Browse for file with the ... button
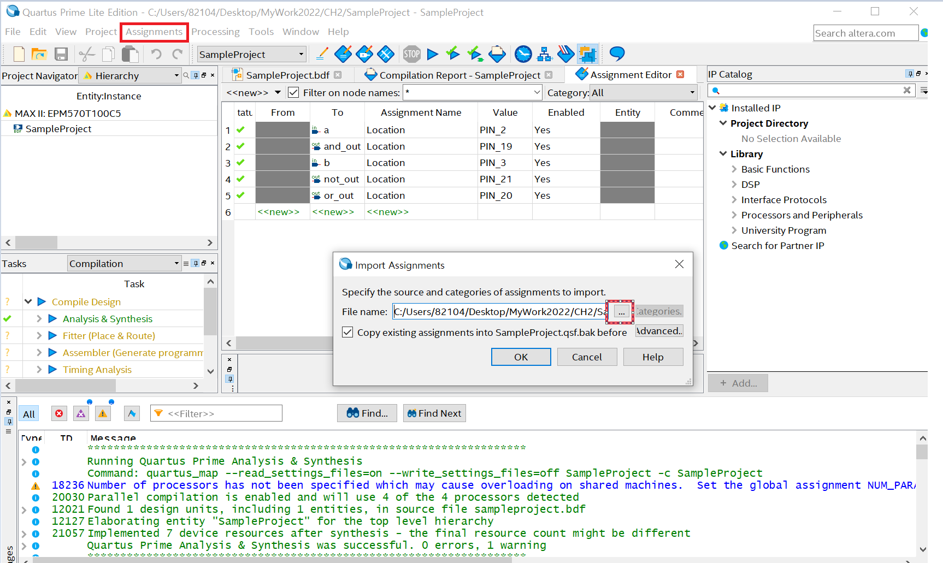Screen dimensions: 943x563 point(621,311)
